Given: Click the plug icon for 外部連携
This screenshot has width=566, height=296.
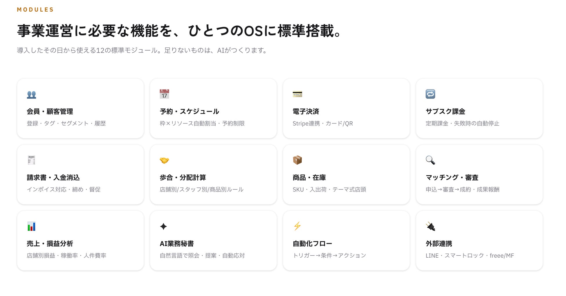Looking at the screenshot, I should [x=430, y=226].
